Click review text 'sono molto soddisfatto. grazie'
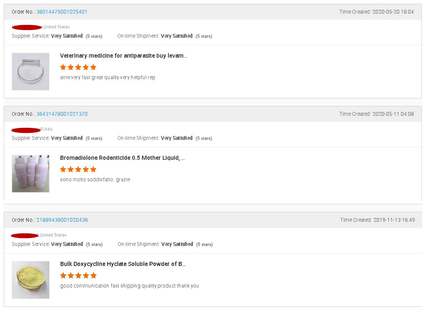Image resolution: width=426 pixels, height=311 pixels. (x=95, y=179)
